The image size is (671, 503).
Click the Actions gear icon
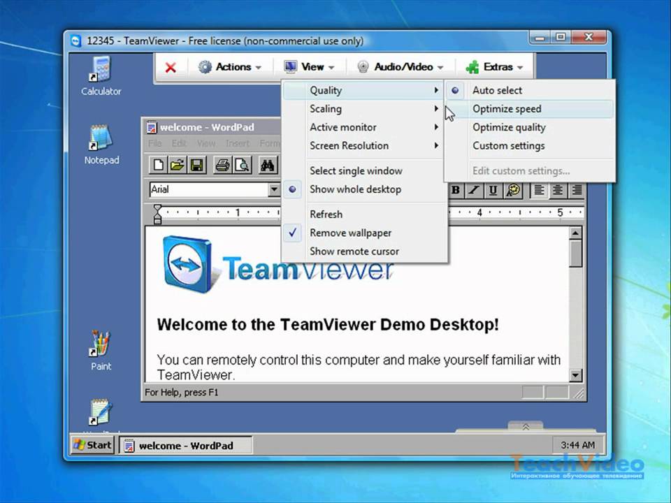click(205, 67)
